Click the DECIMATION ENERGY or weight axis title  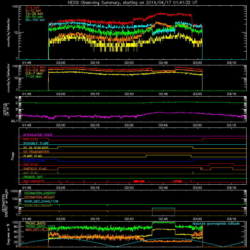coord(5,203)
